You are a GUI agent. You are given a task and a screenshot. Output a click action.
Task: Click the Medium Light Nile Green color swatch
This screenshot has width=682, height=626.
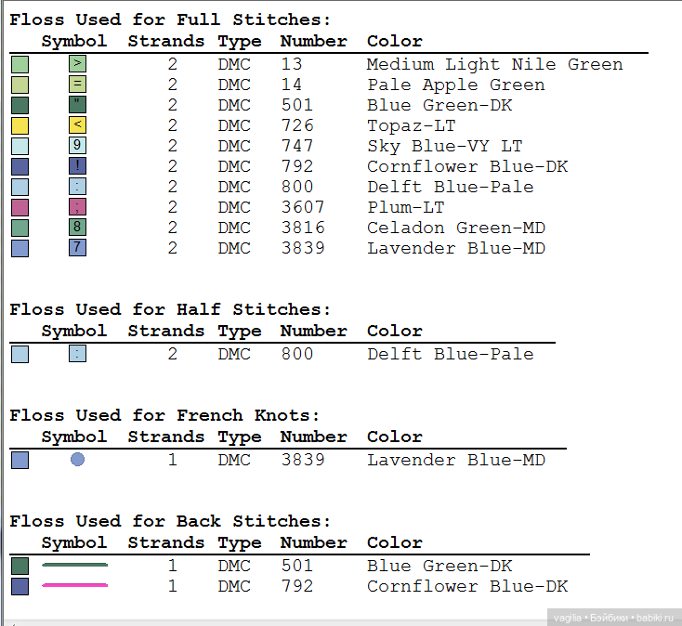click(x=20, y=64)
